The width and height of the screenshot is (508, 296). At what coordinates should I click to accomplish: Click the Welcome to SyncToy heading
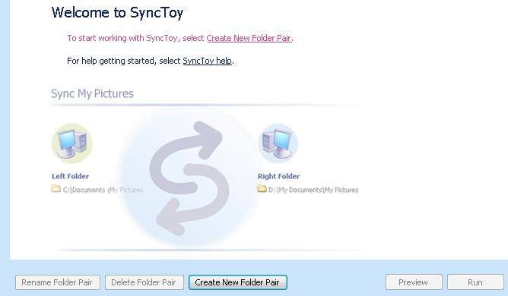pyautogui.click(x=117, y=13)
